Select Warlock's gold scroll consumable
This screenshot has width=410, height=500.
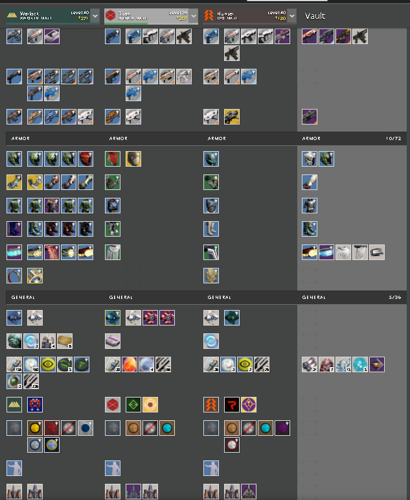65,341
